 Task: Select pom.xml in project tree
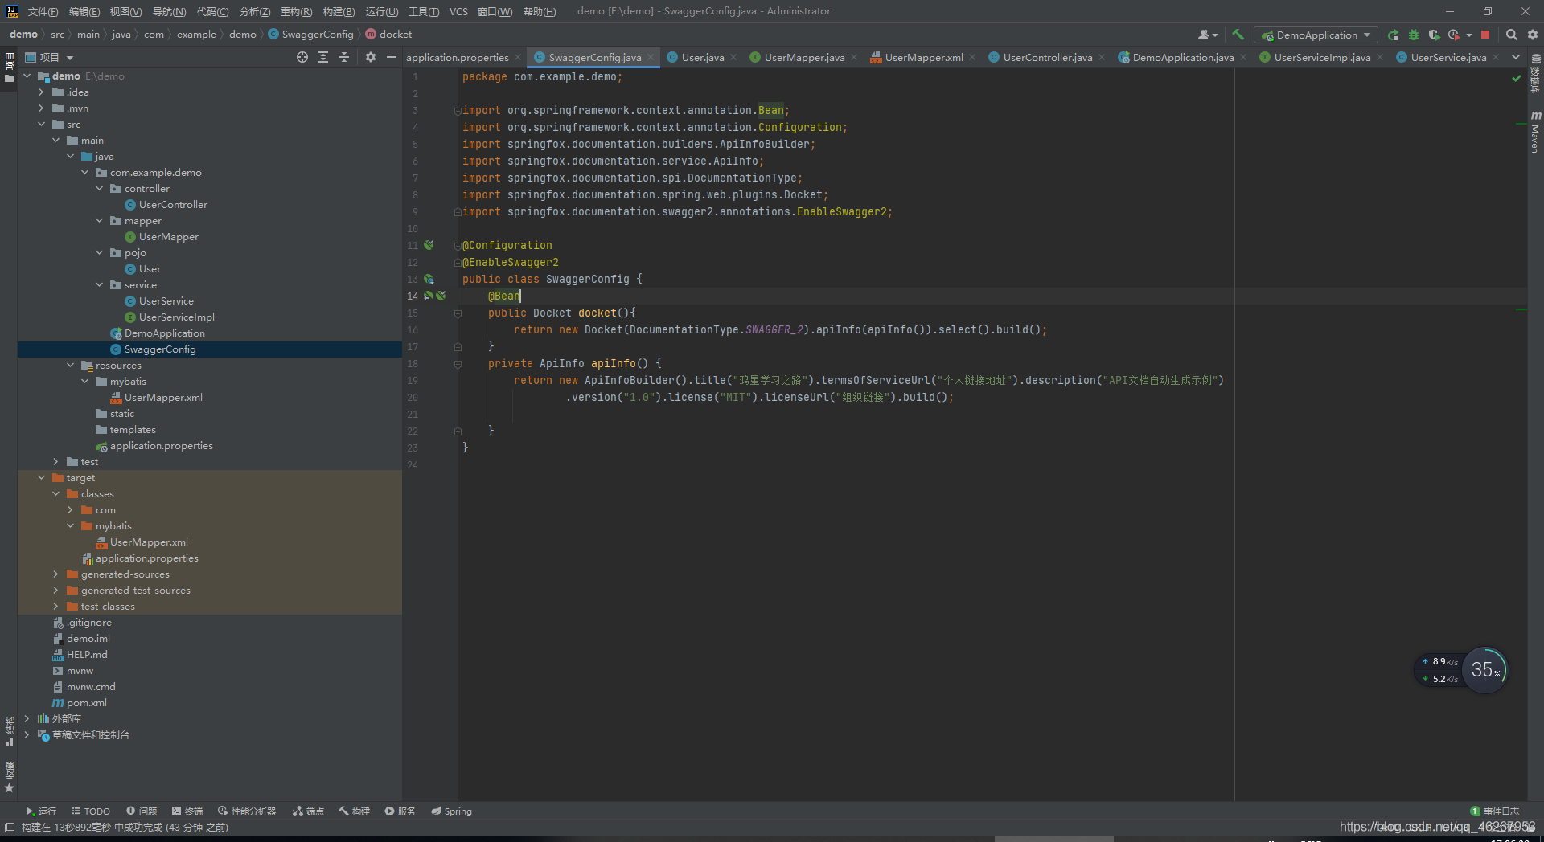tap(87, 702)
